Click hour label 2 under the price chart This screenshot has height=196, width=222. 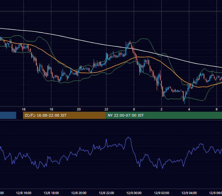161,109
